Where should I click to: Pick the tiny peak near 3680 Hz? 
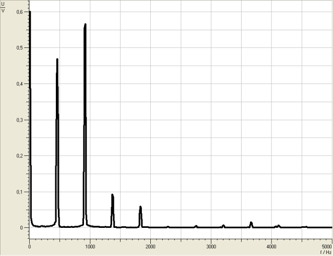point(251,223)
